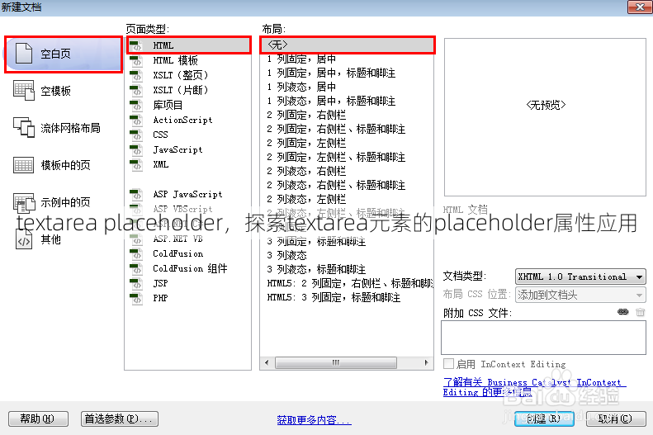
Task: Click the HTML page type icon
Action: pos(135,45)
